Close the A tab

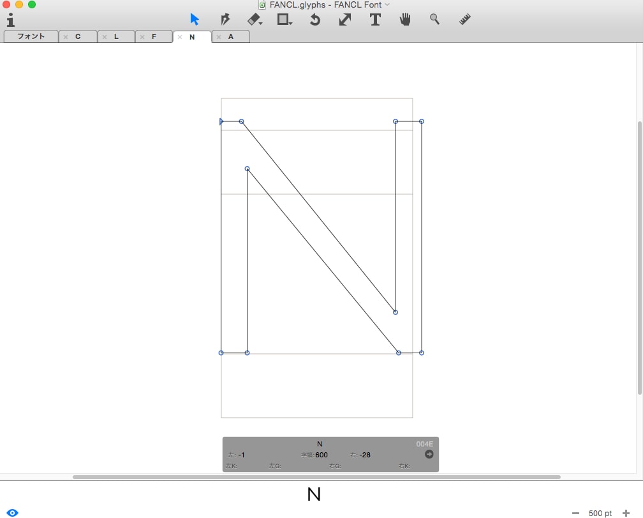coord(219,37)
